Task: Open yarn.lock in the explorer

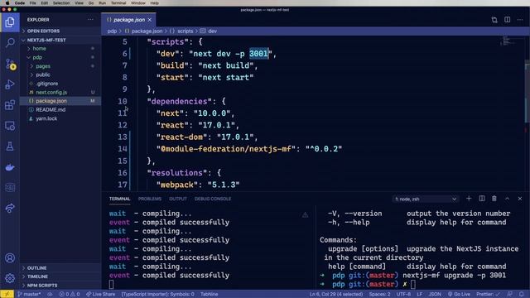Action: 60,118
